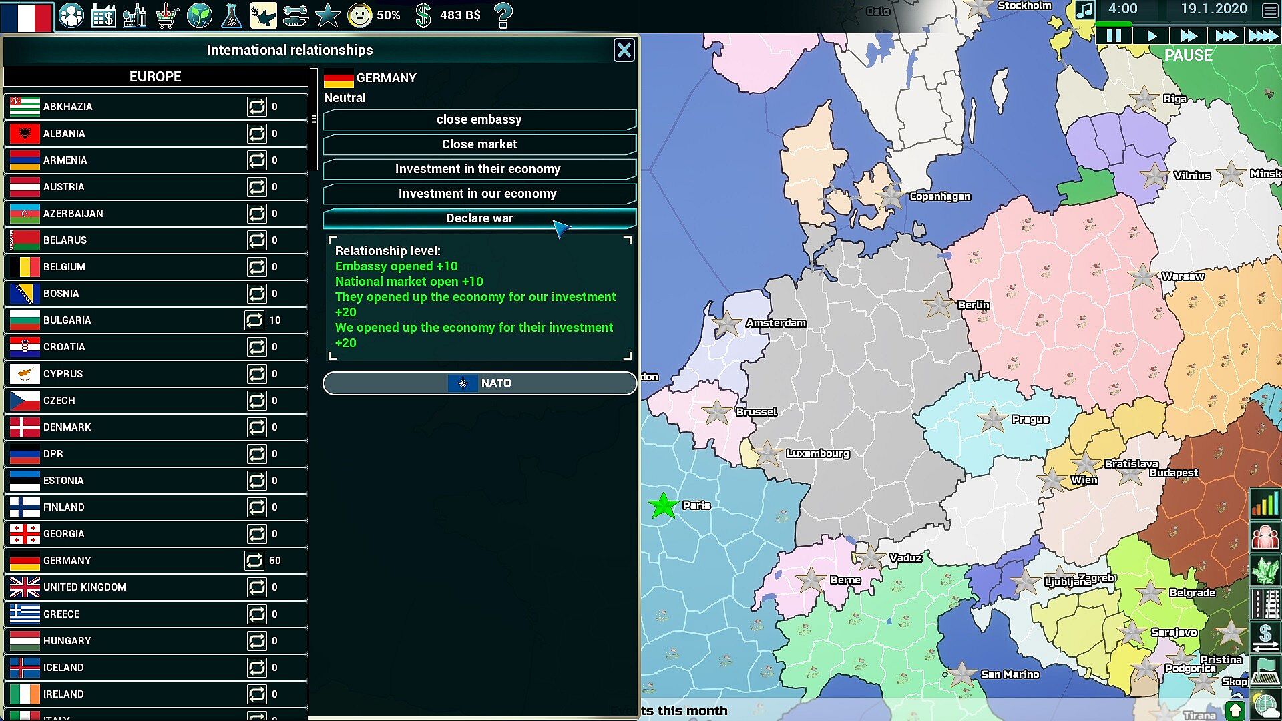1282x721 pixels.
Task: Open the help question mark icon
Action: pyautogui.click(x=503, y=15)
